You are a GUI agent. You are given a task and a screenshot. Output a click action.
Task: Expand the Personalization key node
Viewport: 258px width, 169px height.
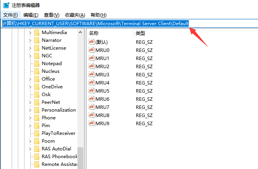[30, 110]
